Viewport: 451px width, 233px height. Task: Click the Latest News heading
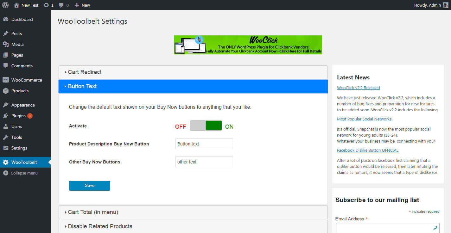click(353, 77)
